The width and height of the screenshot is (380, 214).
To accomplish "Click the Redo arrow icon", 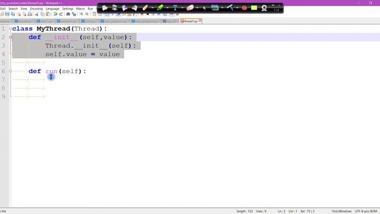I will [61, 14].
